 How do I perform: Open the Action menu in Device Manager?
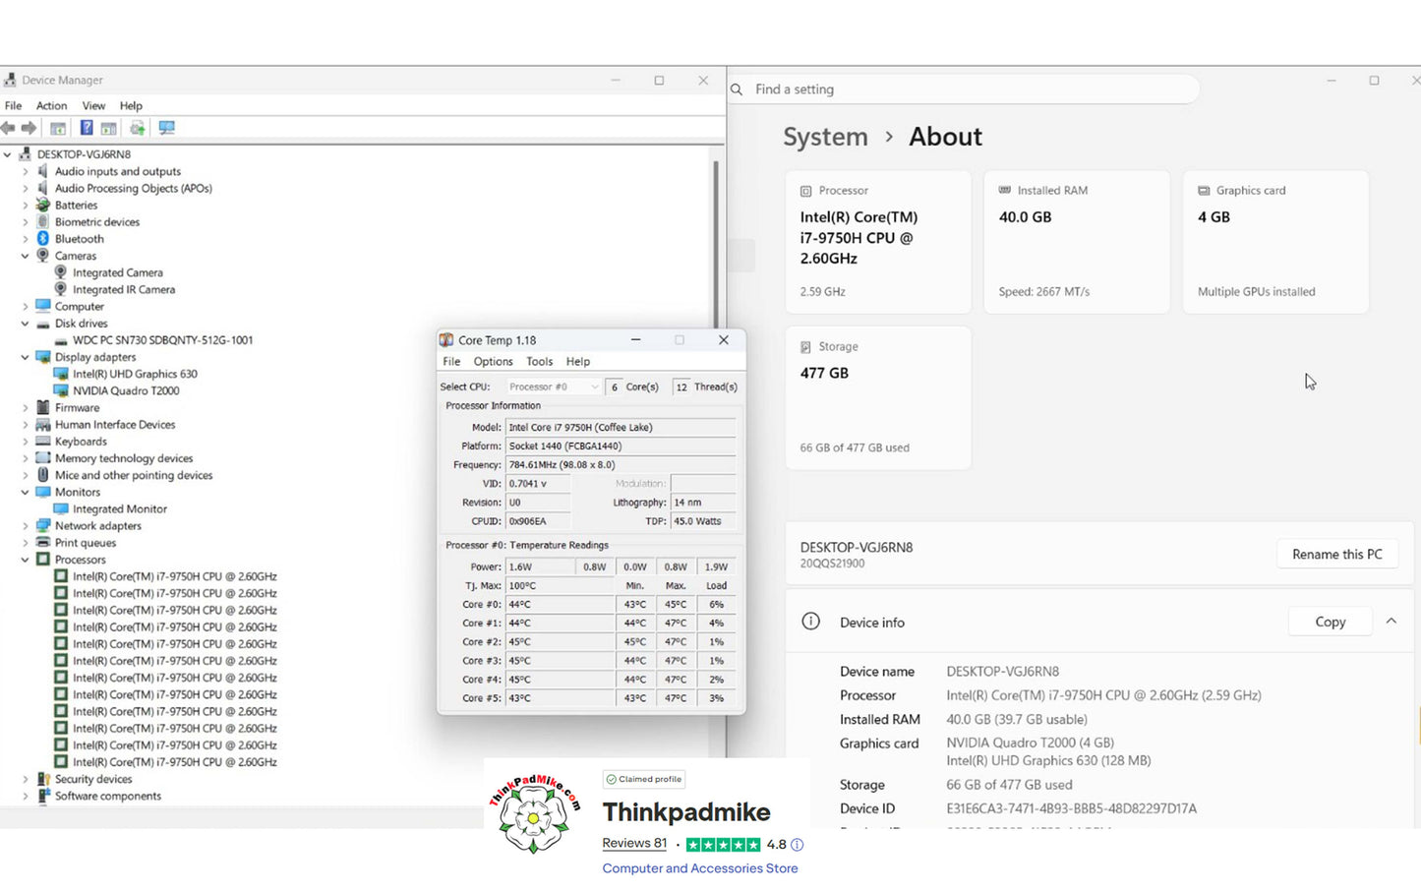[x=51, y=106]
